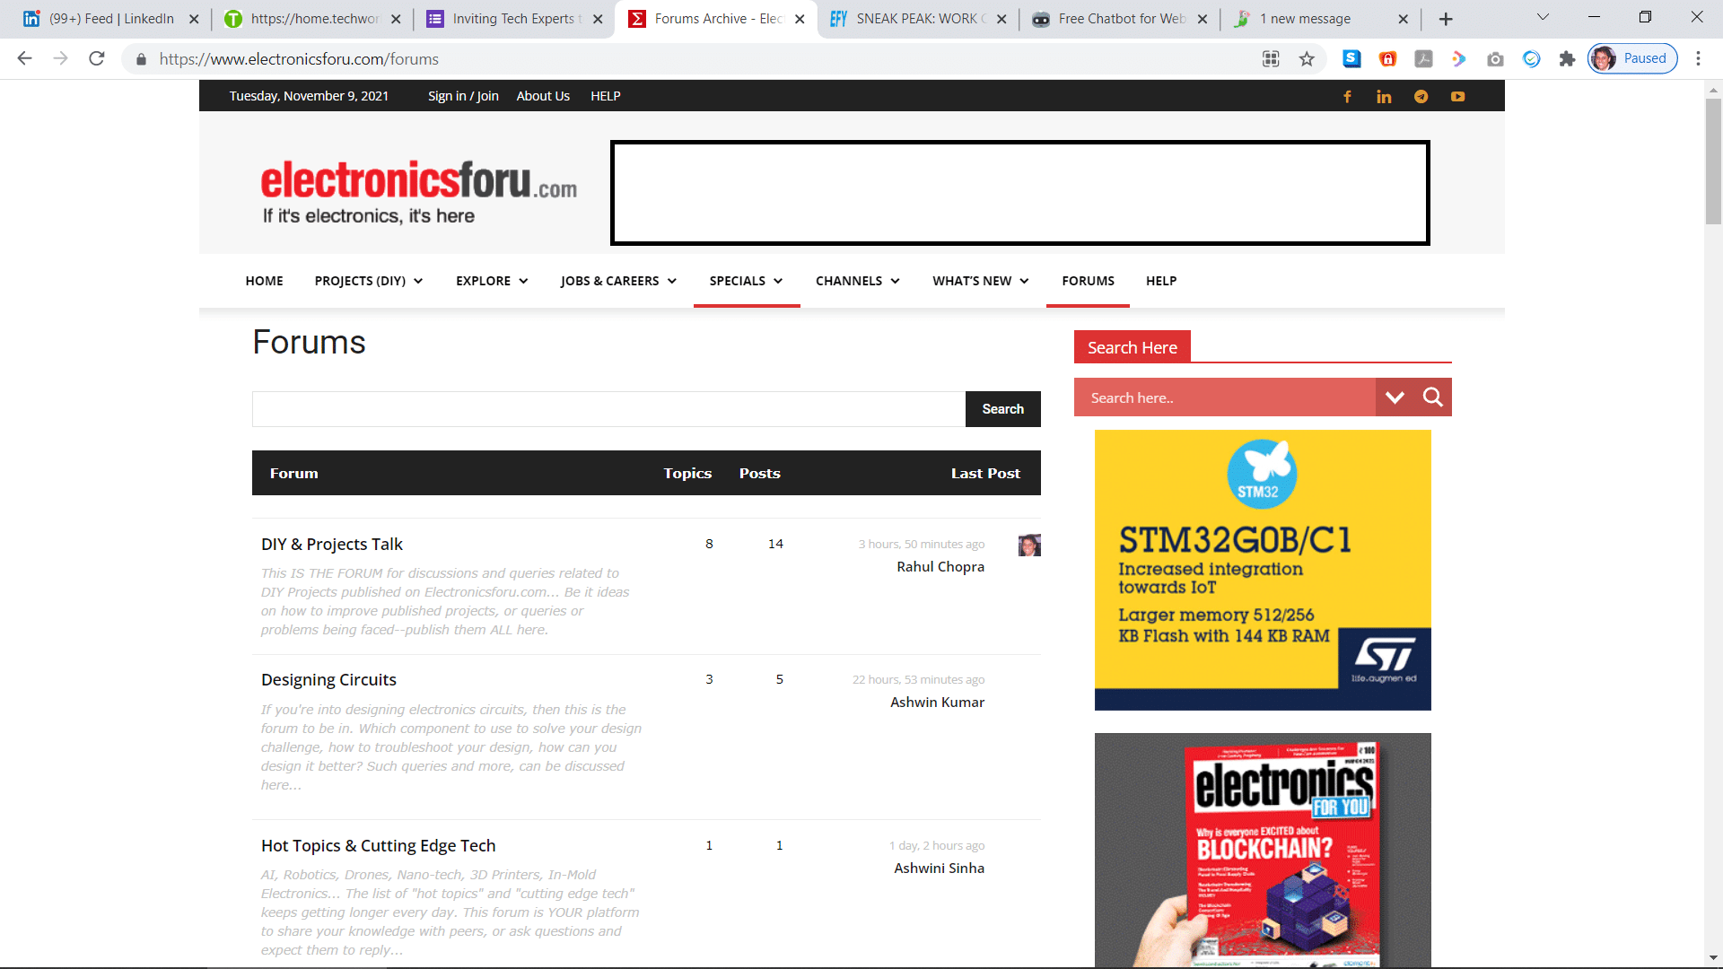The width and height of the screenshot is (1723, 969).
Task: Open the Facebook social icon in header
Action: 1347,97
